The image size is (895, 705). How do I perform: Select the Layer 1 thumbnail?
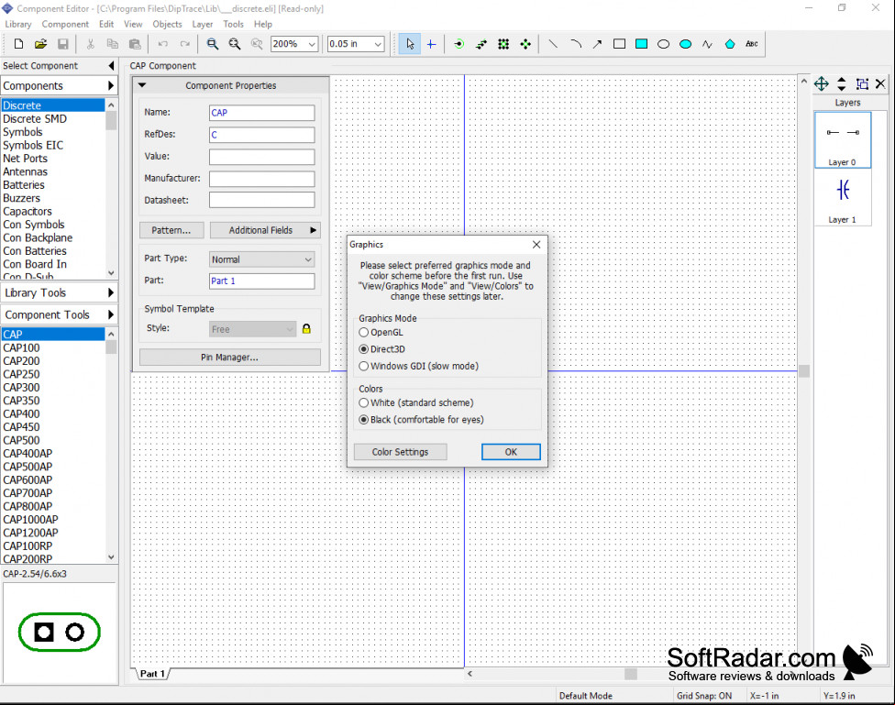(x=843, y=197)
